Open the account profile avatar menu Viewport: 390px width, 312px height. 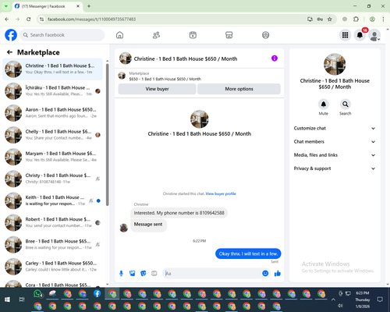[374, 35]
